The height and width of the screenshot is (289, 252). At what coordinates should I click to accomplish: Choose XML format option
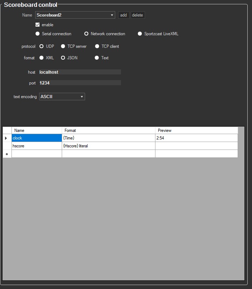click(42, 58)
